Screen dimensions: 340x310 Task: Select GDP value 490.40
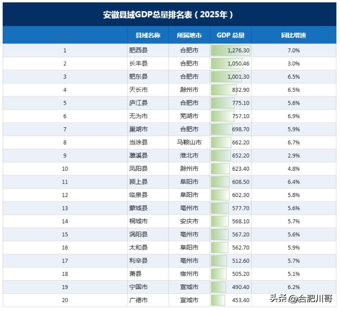point(241,287)
